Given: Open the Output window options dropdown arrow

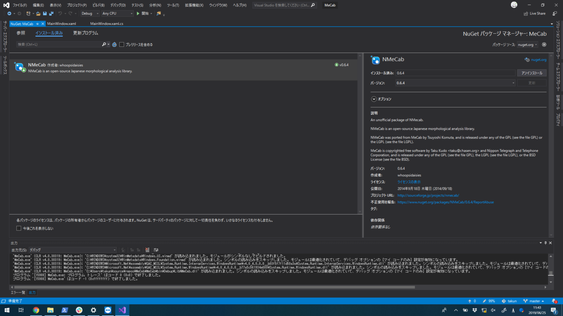Looking at the screenshot, I should click(540, 243).
